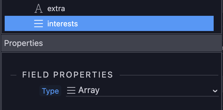This screenshot has height=110, width=223.
Task: Click the Array value in Type combo box
Action: point(89,90)
